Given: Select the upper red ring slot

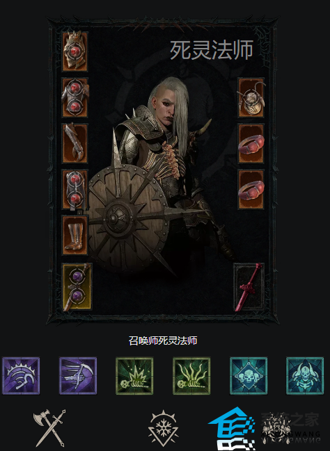Looking at the screenshot, I should pyautogui.click(x=251, y=144).
